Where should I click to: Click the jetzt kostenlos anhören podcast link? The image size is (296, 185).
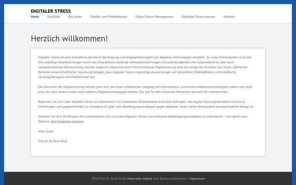(x=67, y=121)
